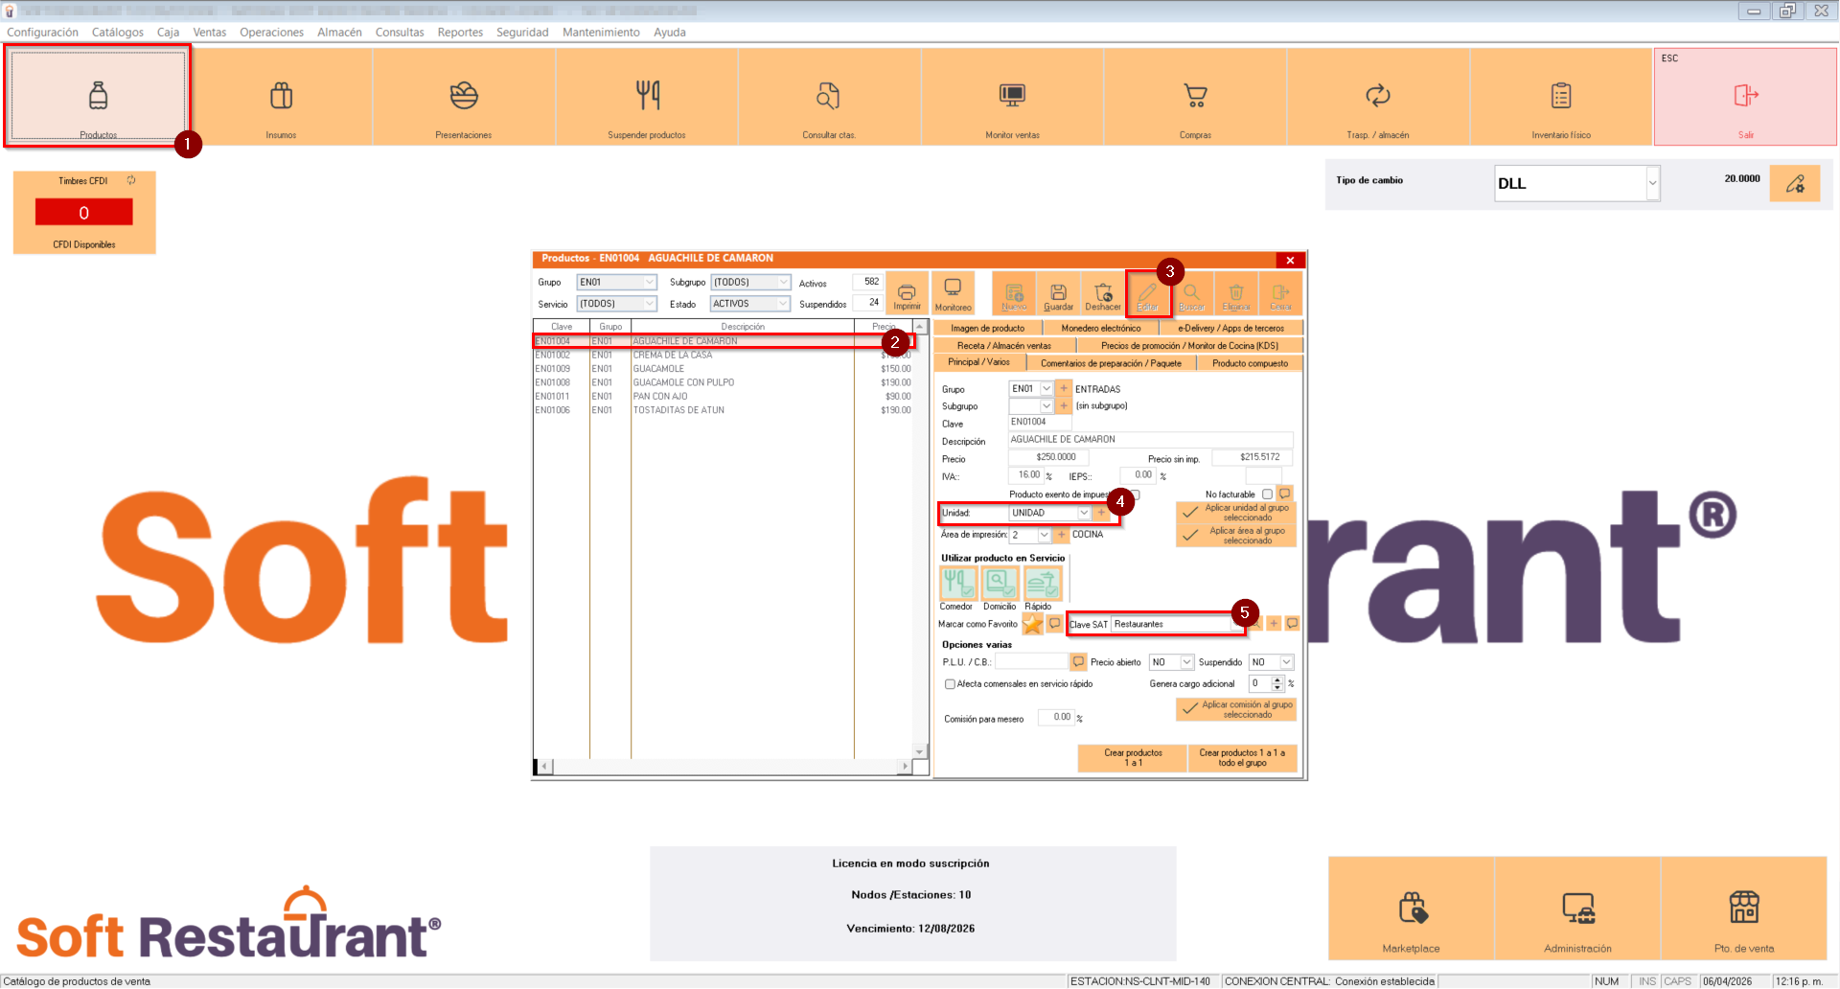Toggle Rápido service option
Screen dimensions: 1840x989
click(1042, 583)
